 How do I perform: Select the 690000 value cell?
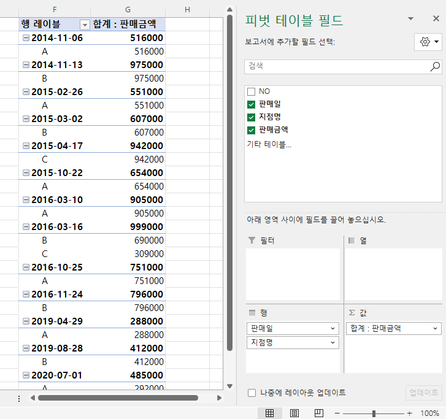pos(128,240)
